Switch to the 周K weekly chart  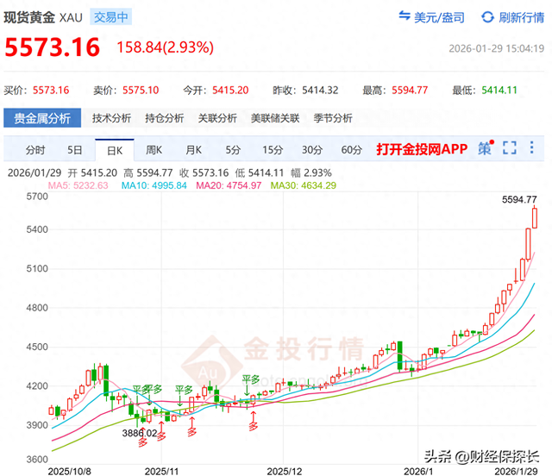154,150
